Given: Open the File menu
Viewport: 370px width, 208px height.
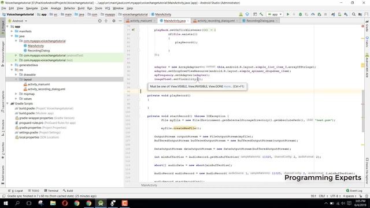Looking at the screenshot, I should [x=3, y=8].
